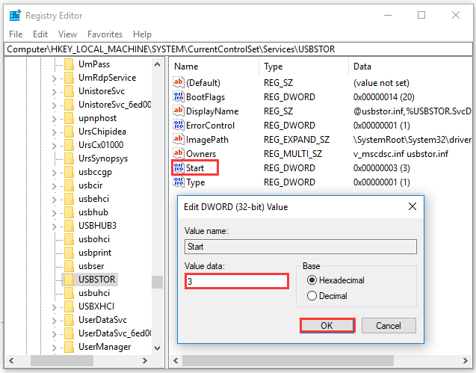The image size is (476, 373).
Task: Click the UrsCx01000 folder icon
Action: tap(69, 145)
